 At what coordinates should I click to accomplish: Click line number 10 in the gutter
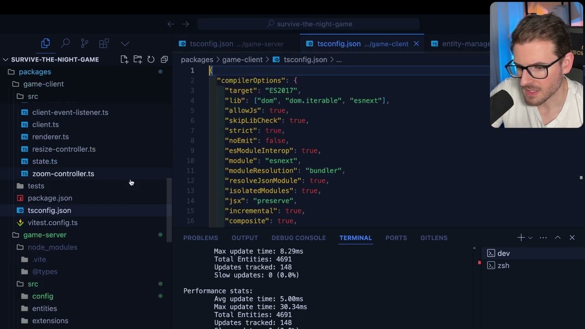pos(190,161)
